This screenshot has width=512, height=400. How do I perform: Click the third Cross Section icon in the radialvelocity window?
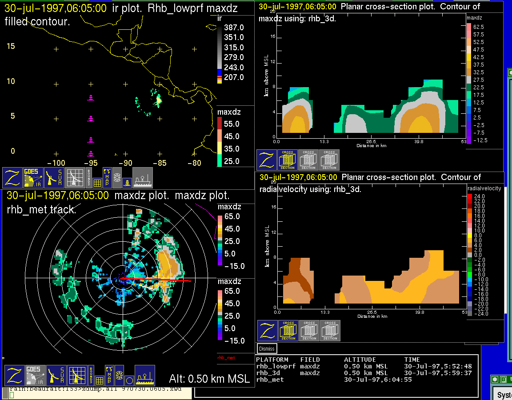330,331
